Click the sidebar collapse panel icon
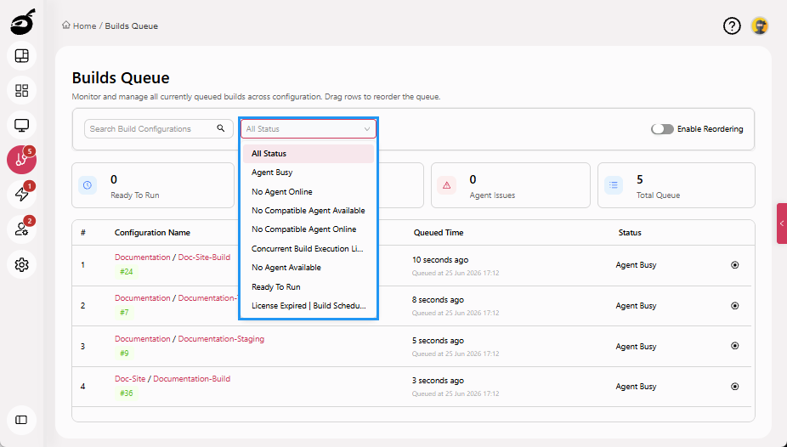Screen dimensions: 787x447 21,420
